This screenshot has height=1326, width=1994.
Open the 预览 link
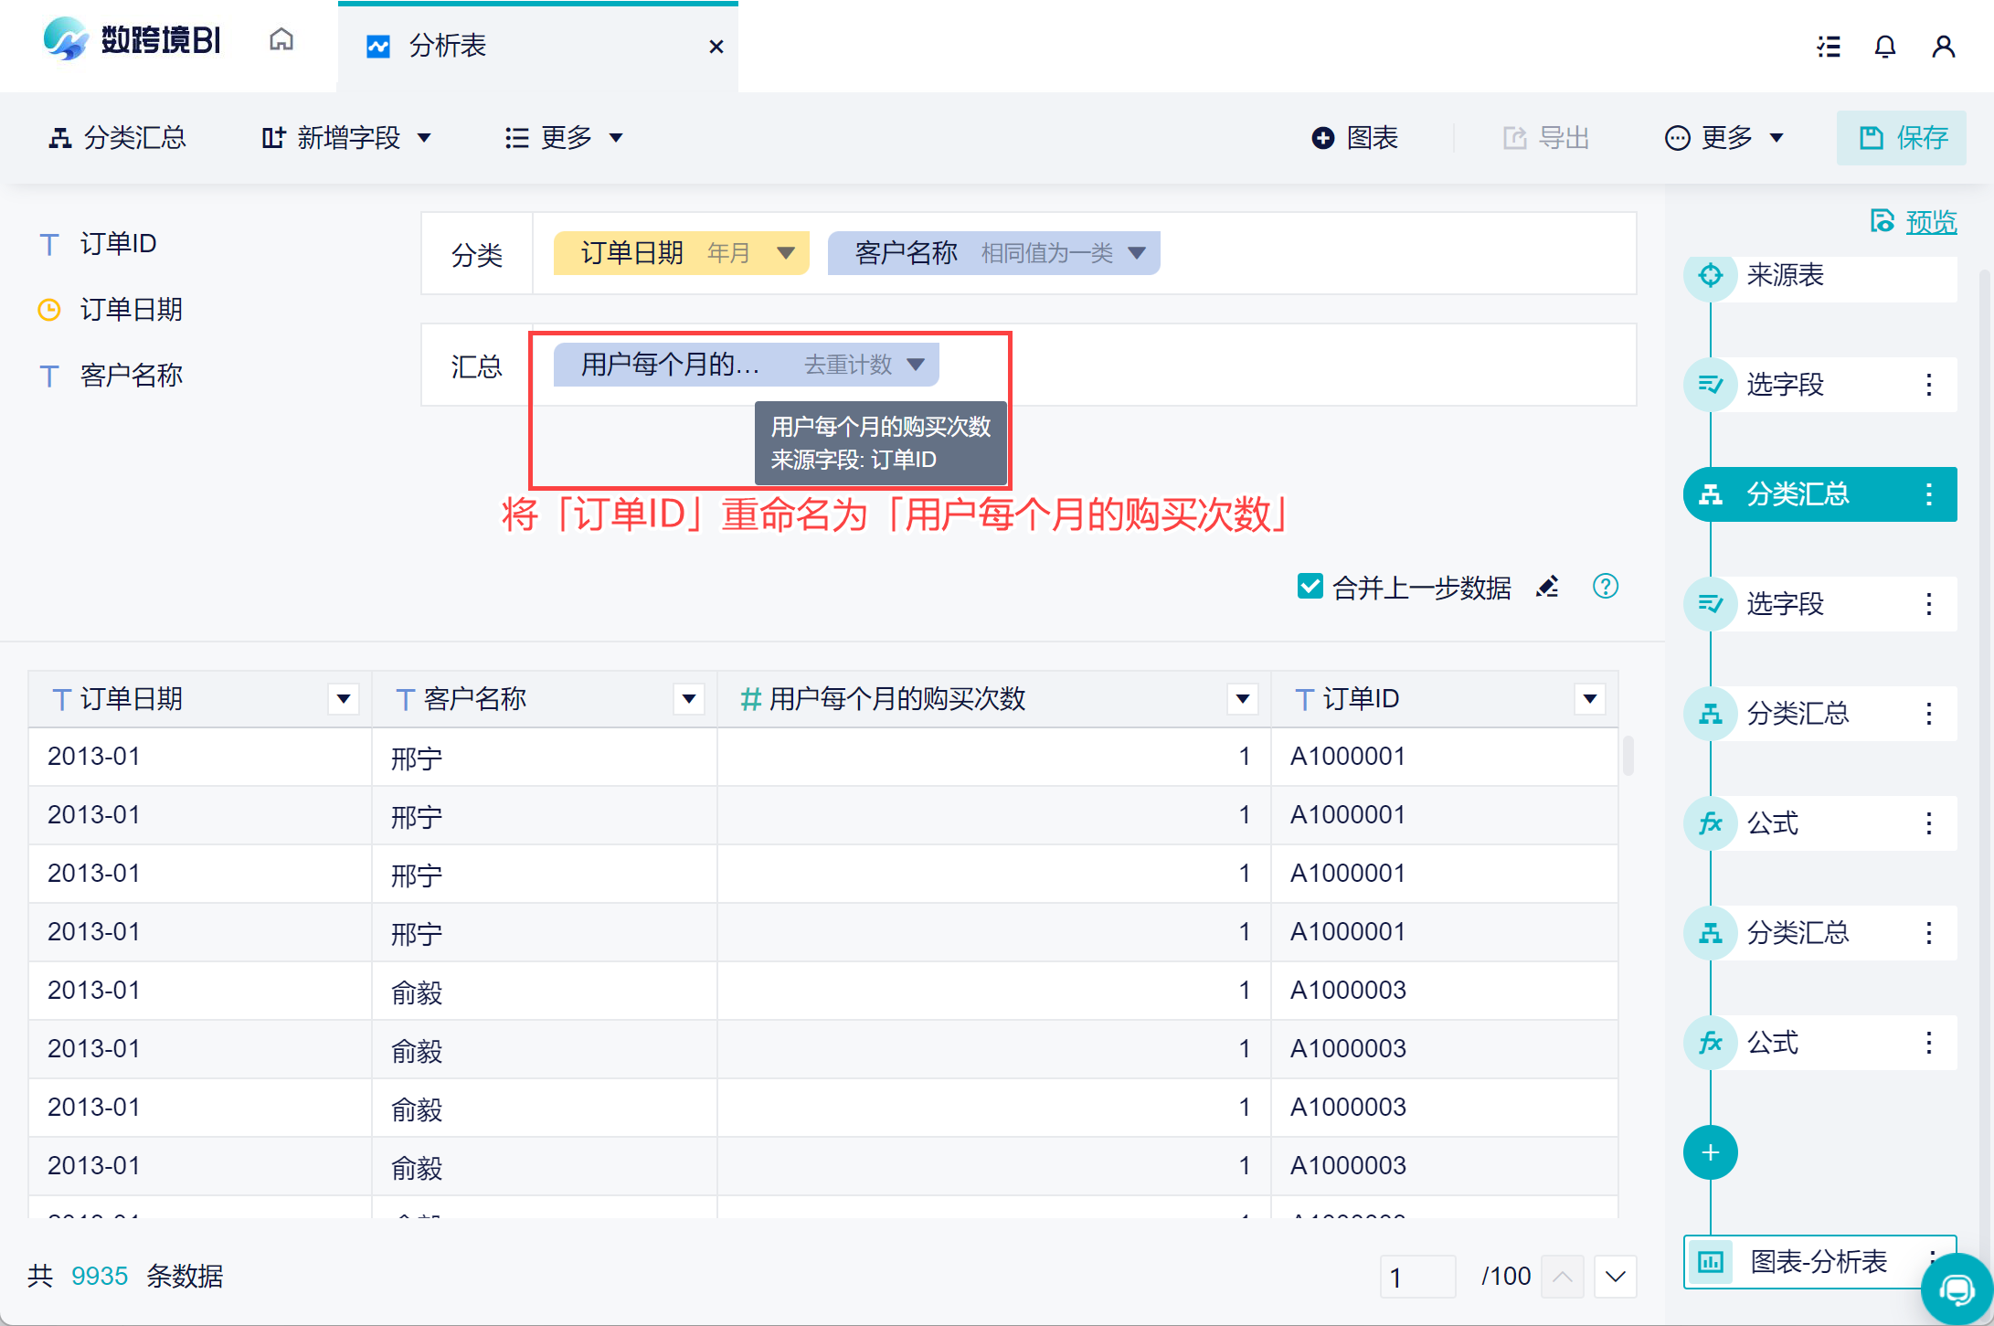(1930, 222)
